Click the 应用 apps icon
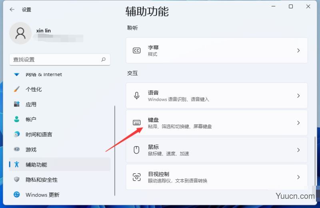This screenshot has height=208, width=320. tap(16, 104)
